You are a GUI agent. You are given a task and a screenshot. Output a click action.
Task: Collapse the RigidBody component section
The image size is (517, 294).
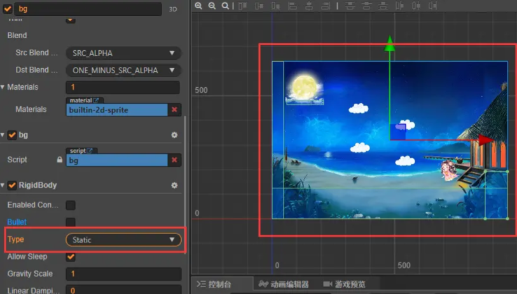pyautogui.click(x=3, y=185)
